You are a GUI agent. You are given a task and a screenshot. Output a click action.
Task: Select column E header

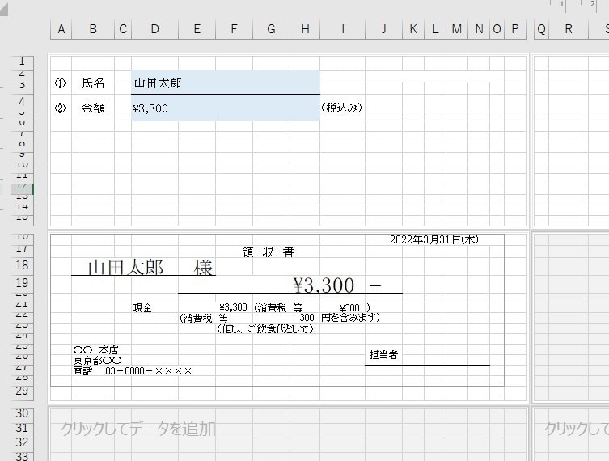point(197,29)
